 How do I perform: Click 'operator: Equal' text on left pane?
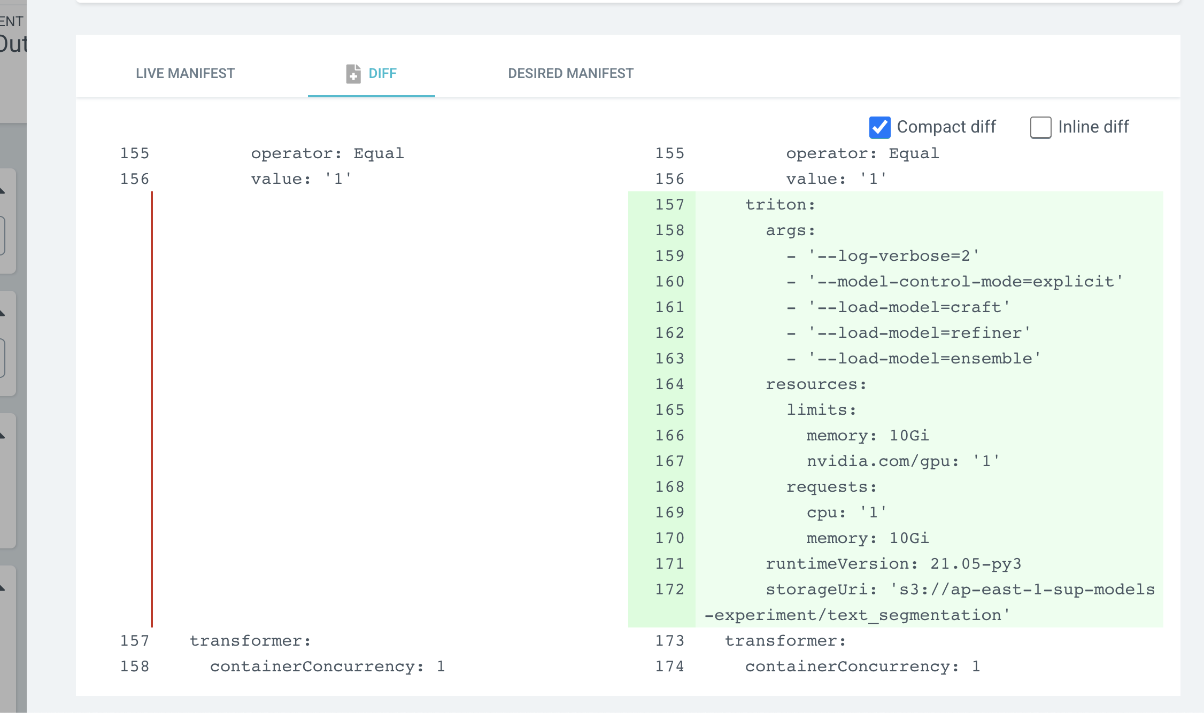tap(327, 153)
